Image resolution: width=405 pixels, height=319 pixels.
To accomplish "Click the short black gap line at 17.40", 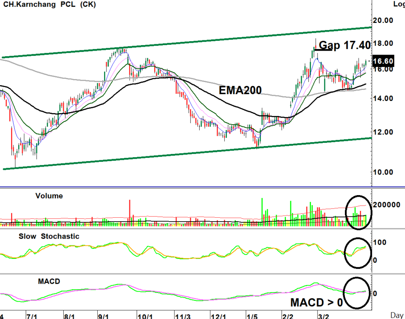I will coord(323,50).
